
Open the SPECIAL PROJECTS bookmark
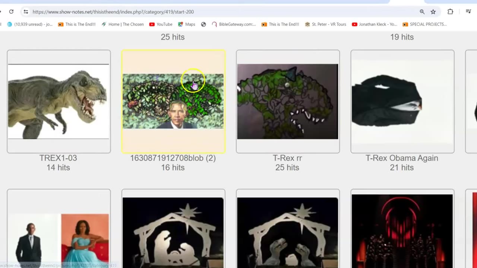pyautogui.click(x=424, y=24)
